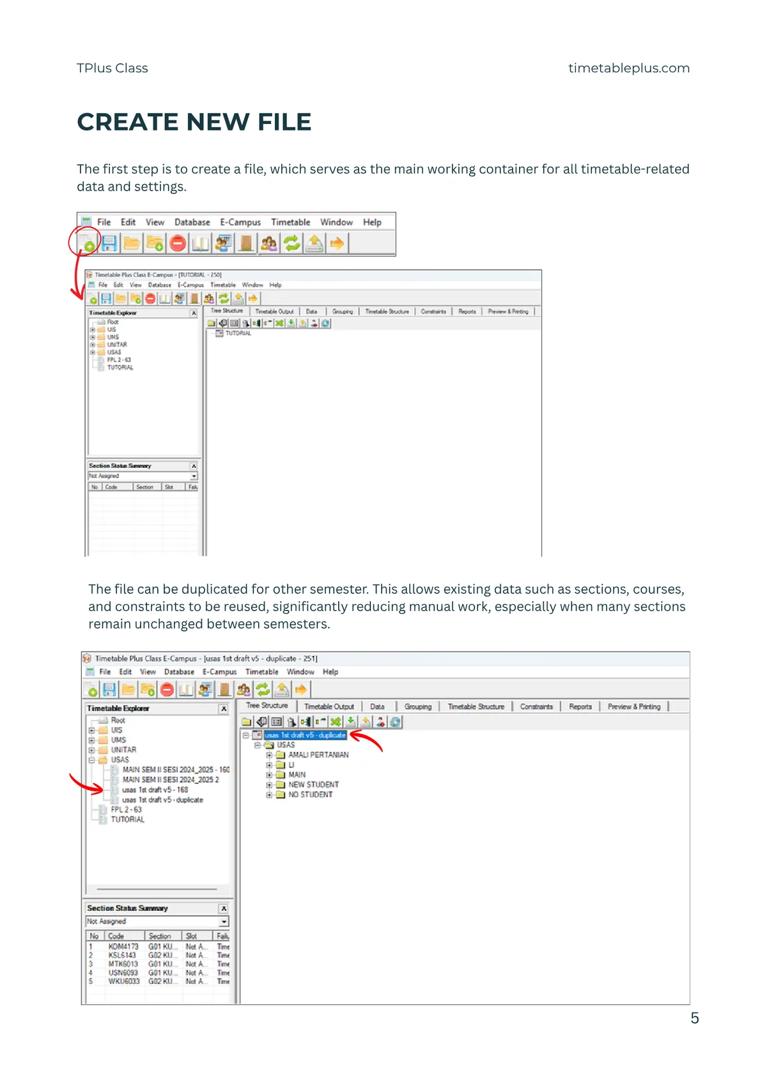Click the open book icon in top toolbar snippet
This screenshot has width=767, height=1085.
pyautogui.click(x=201, y=244)
